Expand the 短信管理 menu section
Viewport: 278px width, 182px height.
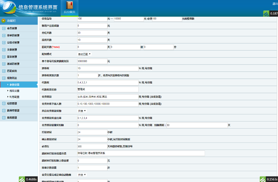pyautogui.click(x=12, y=103)
